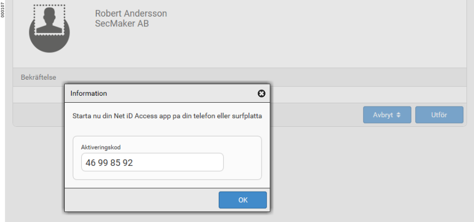Click the "Starta nu din Net iD Access app" message
474x222 pixels.
166,115
